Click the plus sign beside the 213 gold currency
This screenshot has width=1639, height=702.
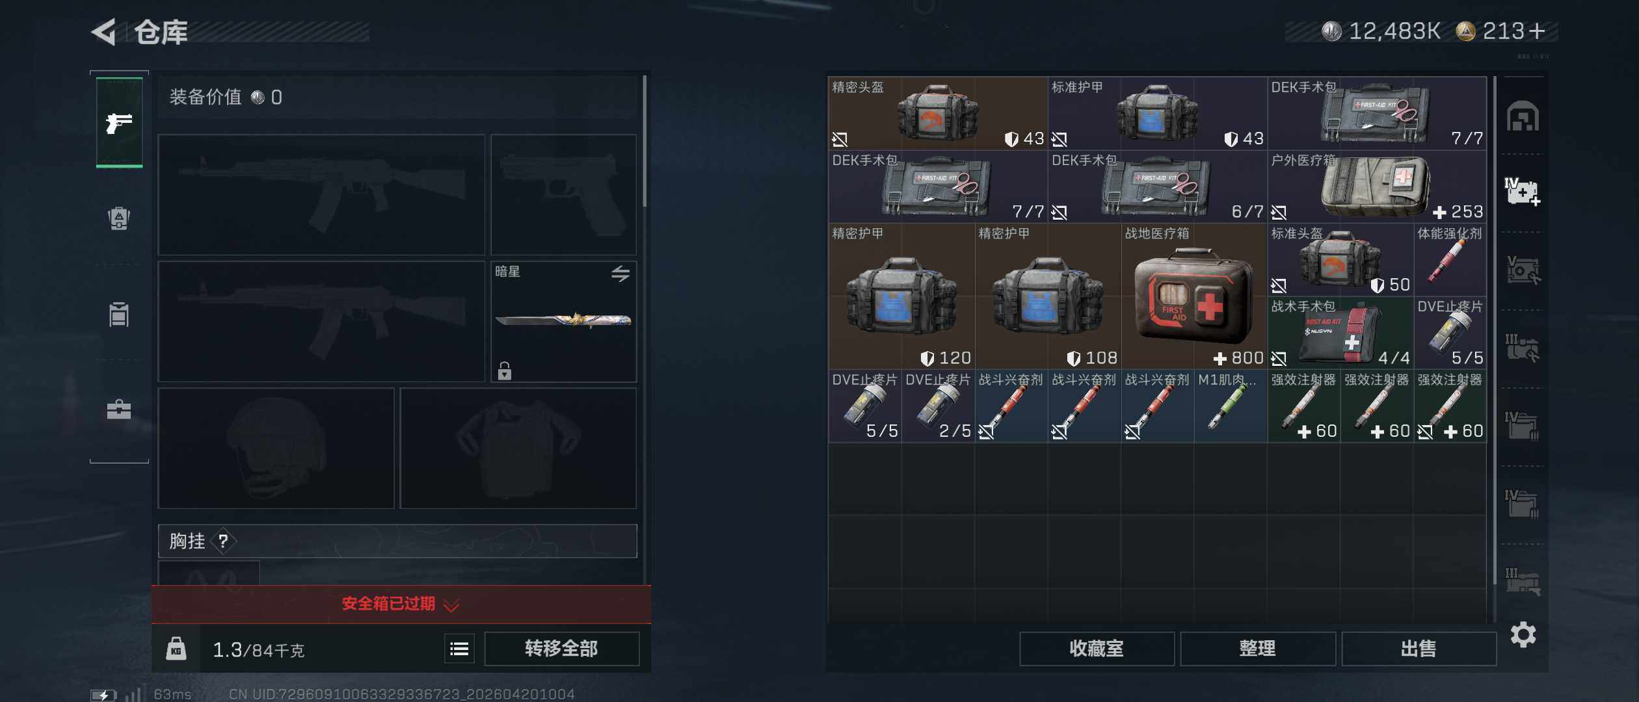[x=1537, y=31]
